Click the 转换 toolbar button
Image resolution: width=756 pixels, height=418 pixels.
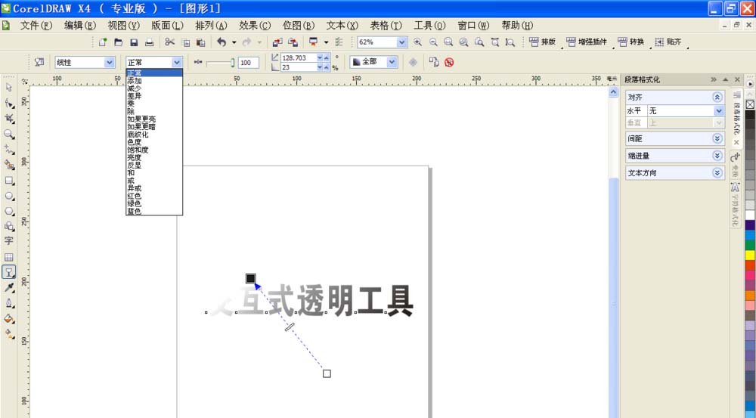coord(631,42)
